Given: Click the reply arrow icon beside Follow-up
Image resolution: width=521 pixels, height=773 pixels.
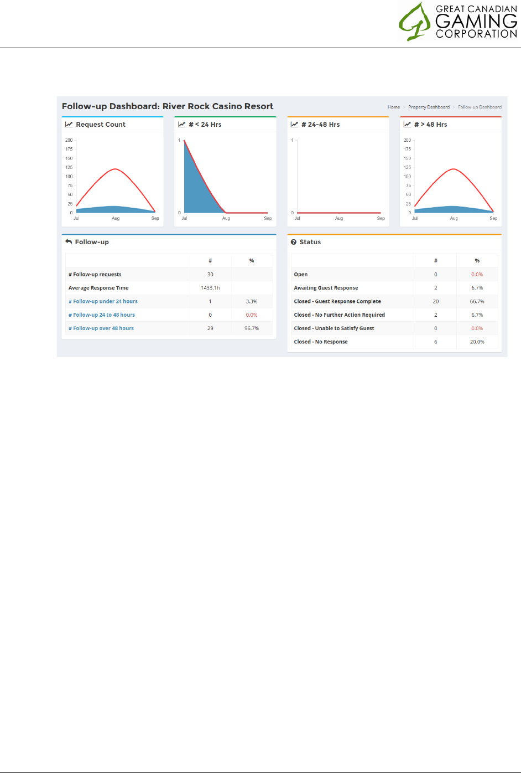Looking at the screenshot, I should click(69, 242).
